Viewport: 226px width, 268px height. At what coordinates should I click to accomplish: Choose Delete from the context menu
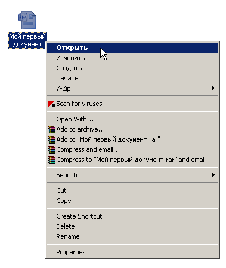click(132, 226)
